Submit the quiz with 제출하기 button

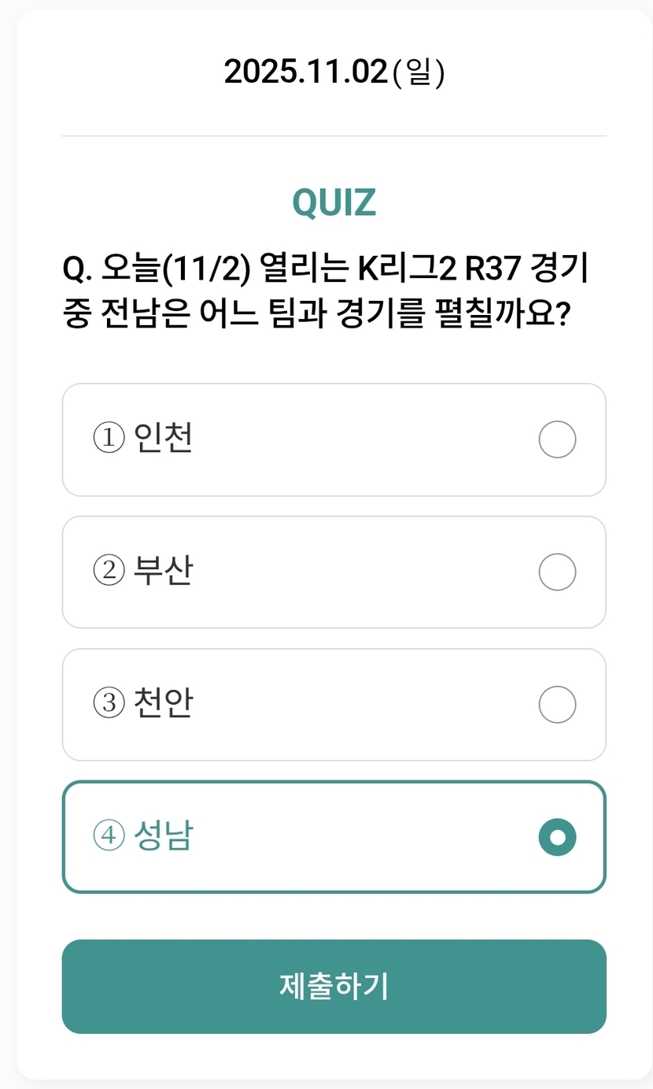point(334,986)
